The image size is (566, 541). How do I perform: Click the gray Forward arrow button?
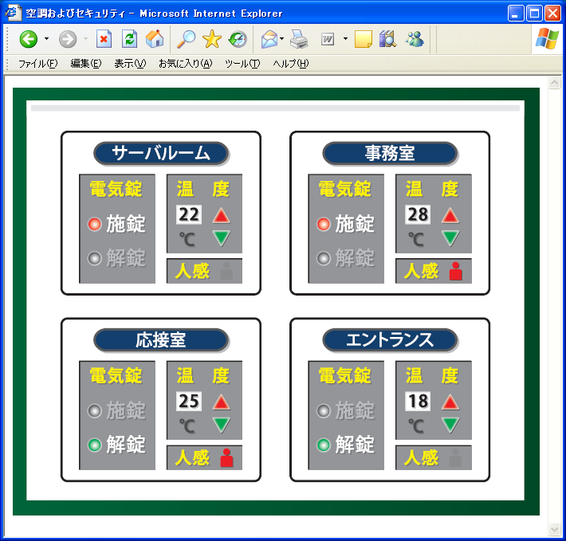click(x=68, y=39)
